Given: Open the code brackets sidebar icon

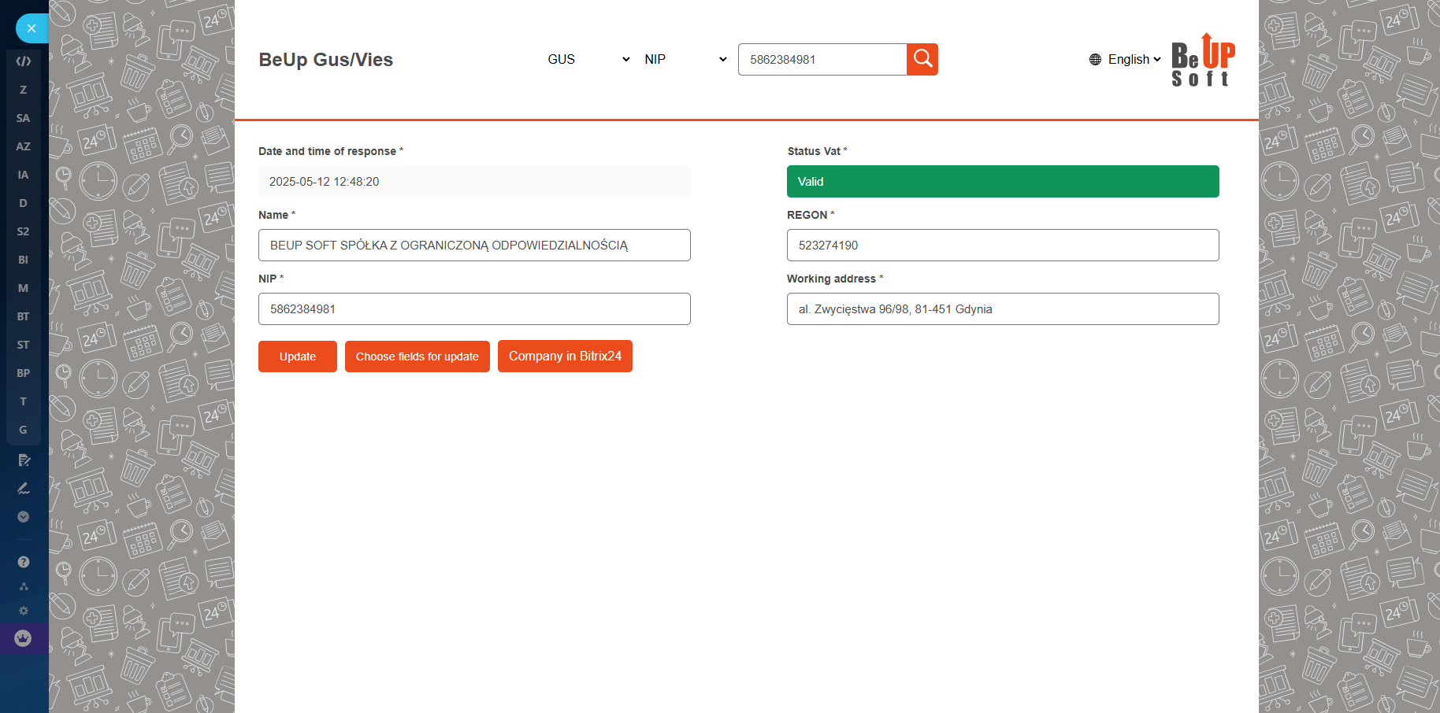Looking at the screenshot, I should click(x=24, y=61).
